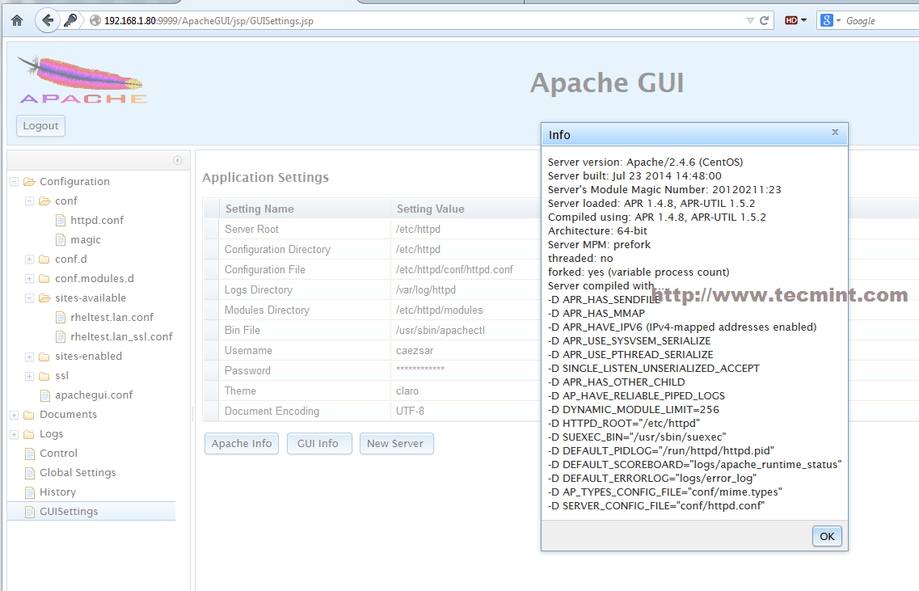Click the Global Settings document icon
Viewport: 919px width, 591px height.
(30, 473)
